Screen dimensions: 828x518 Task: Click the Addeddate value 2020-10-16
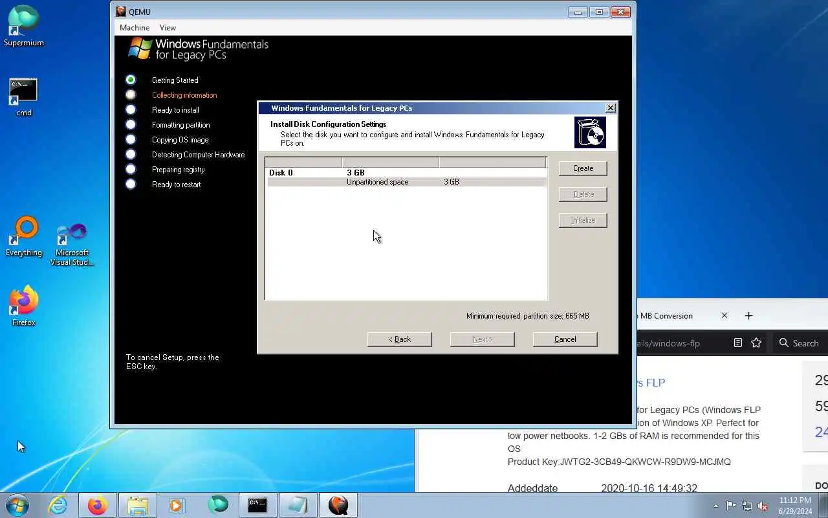(x=649, y=488)
